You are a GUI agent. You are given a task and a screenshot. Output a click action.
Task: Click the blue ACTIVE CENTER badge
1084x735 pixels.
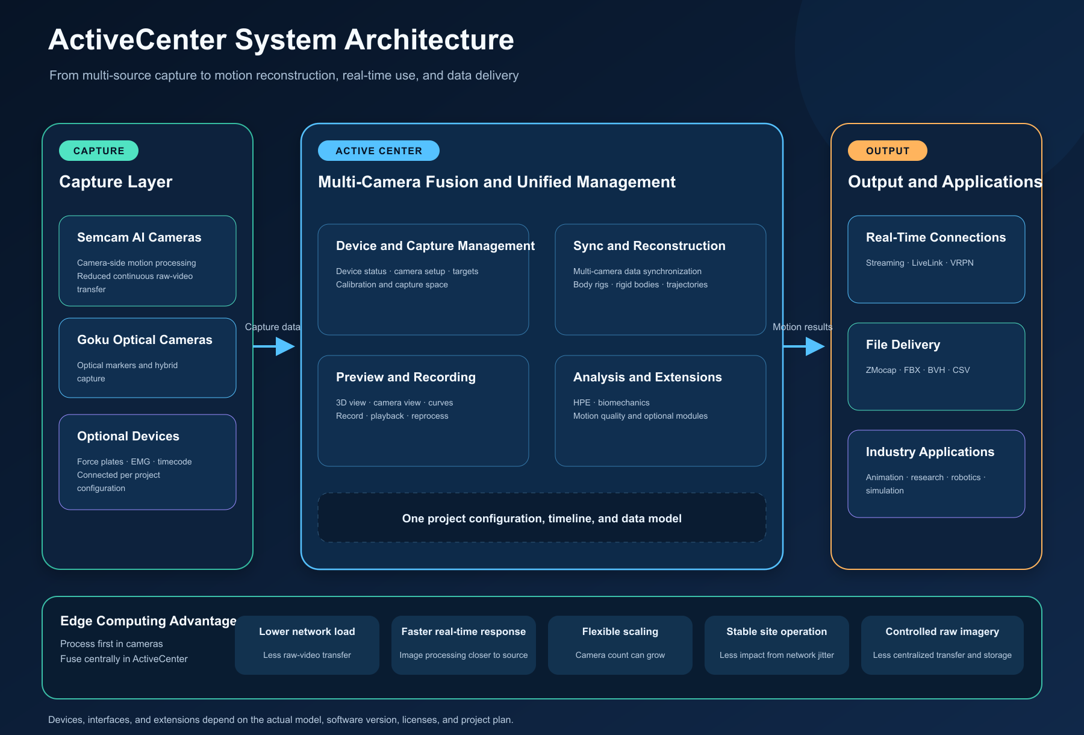(379, 151)
